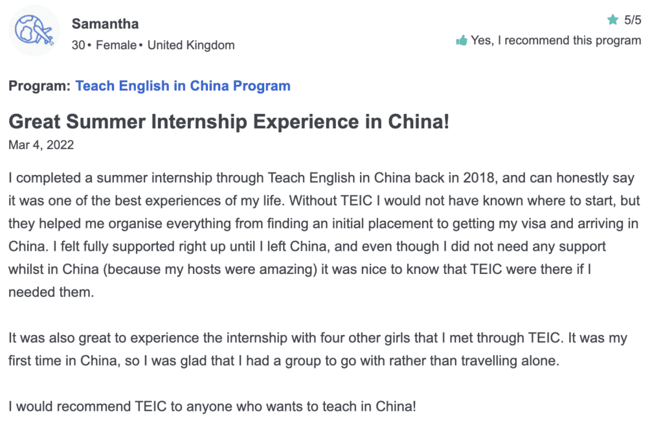Click the teal star rating icon
The image size is (663, 423).
click(x=612, y=19)
